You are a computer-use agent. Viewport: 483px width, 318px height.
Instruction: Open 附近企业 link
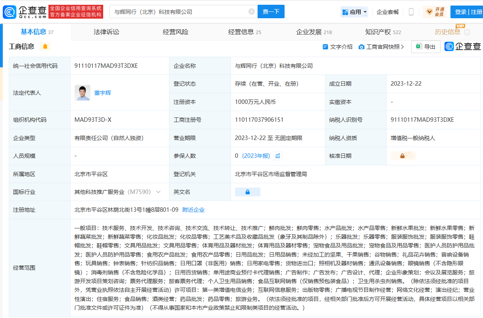point(193,210)
